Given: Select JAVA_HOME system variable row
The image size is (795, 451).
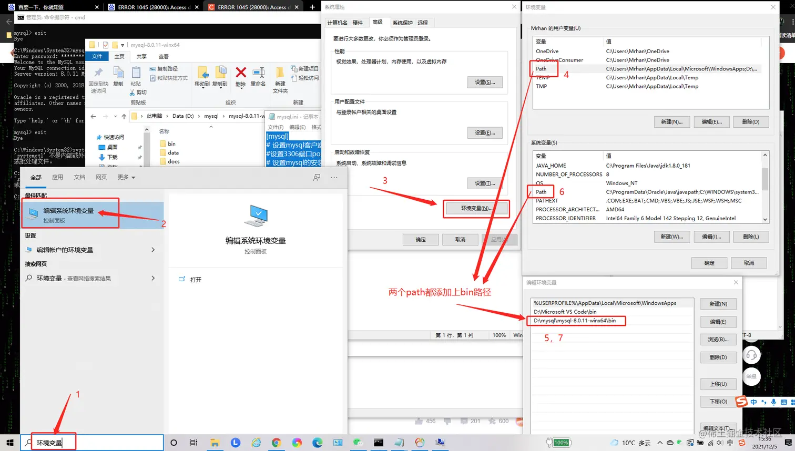Looking at the screenshot, I should tap(648, 166).
